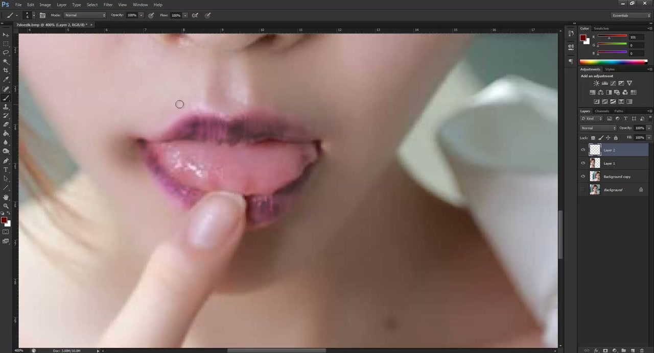Image resolution: width=654 pixels, height=353 pixels.
Task: Add Black & White adjustment
Action: [609, 92]
